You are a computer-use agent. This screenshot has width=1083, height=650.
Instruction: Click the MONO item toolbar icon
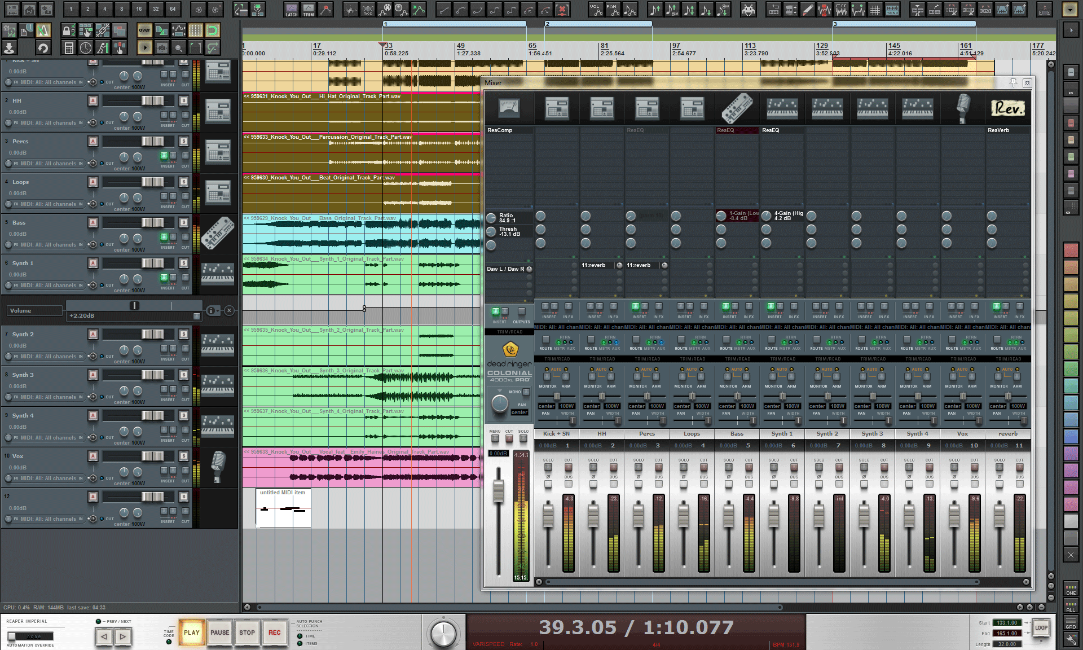pos(892,10)
